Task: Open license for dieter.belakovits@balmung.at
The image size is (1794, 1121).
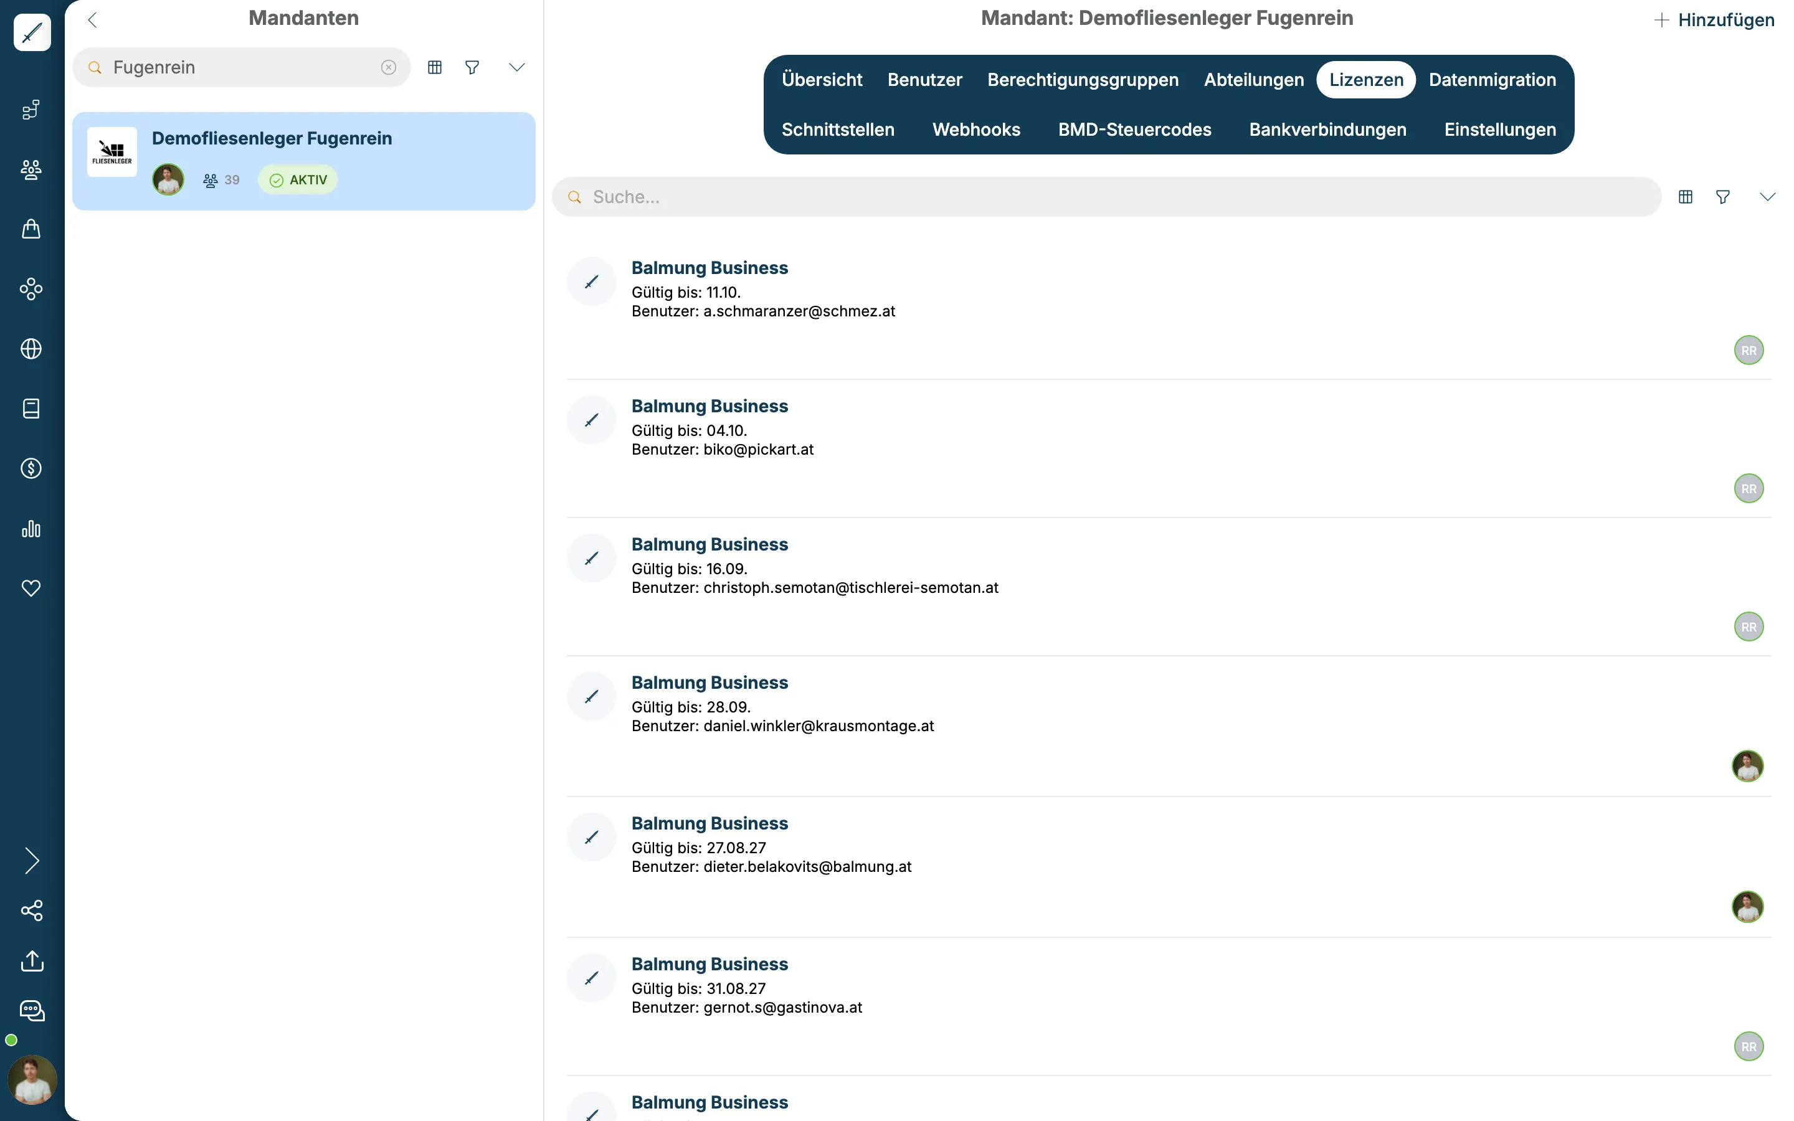Action: tap(1169, 868)
